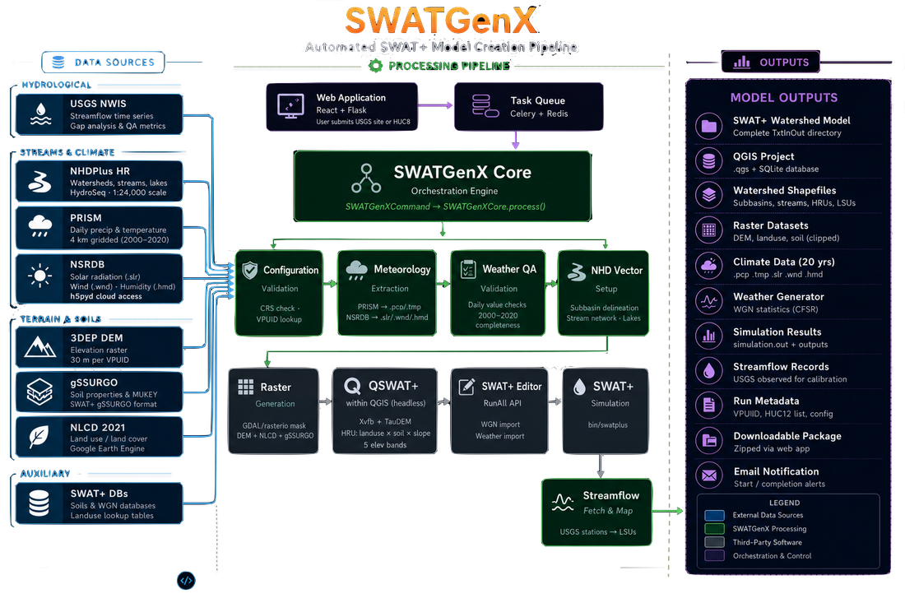Click the Streamflow Records droplet icon
This screenshot has height=603, width=905.
tap(708, 372)
